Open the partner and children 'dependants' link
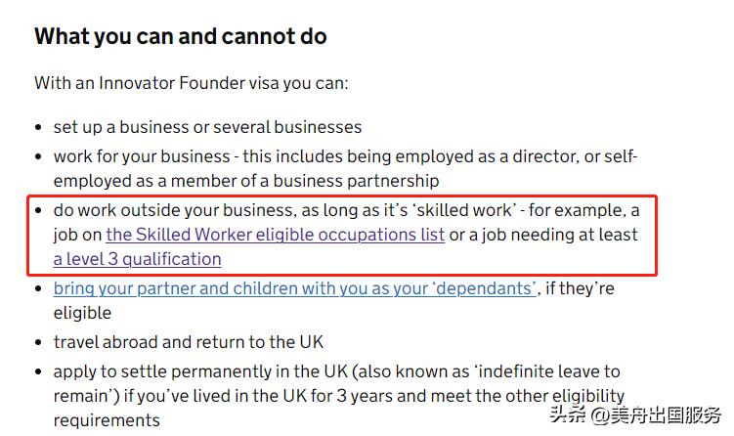 (294, 288)
